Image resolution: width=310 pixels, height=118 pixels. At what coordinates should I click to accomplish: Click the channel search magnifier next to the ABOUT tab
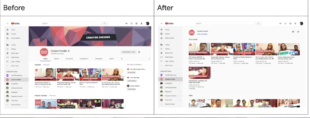(122, 59)
